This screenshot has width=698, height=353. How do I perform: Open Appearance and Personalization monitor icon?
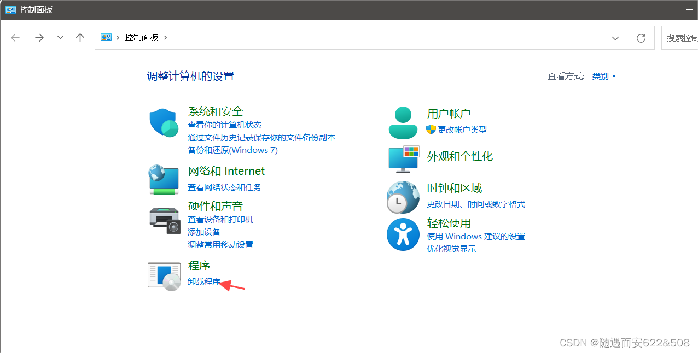point(403,159)
